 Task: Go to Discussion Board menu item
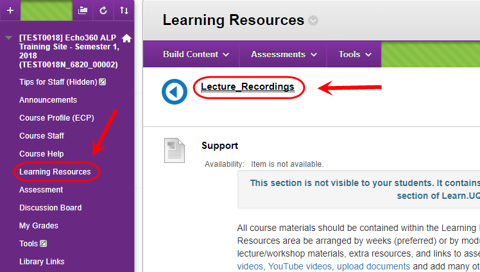(x=51, y=207)
